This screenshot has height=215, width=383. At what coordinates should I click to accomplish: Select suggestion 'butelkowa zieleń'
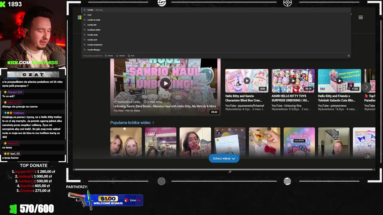(x=216, y=30)
